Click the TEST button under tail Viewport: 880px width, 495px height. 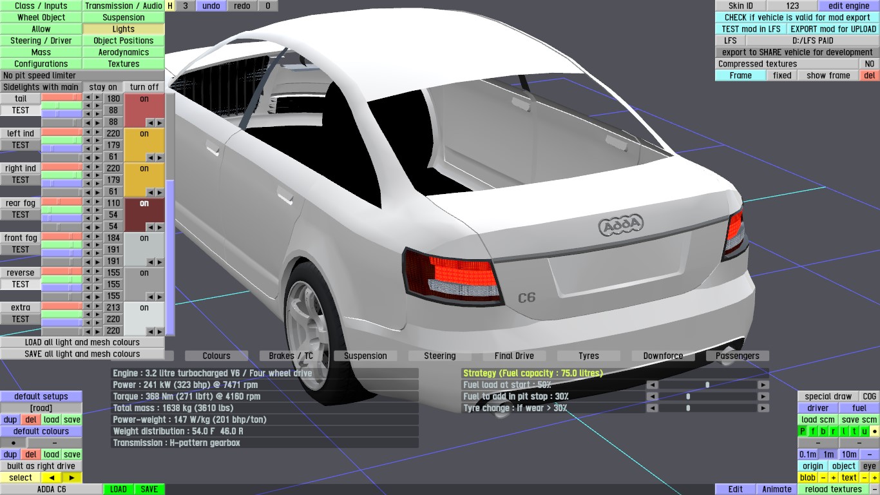(21, 110)
